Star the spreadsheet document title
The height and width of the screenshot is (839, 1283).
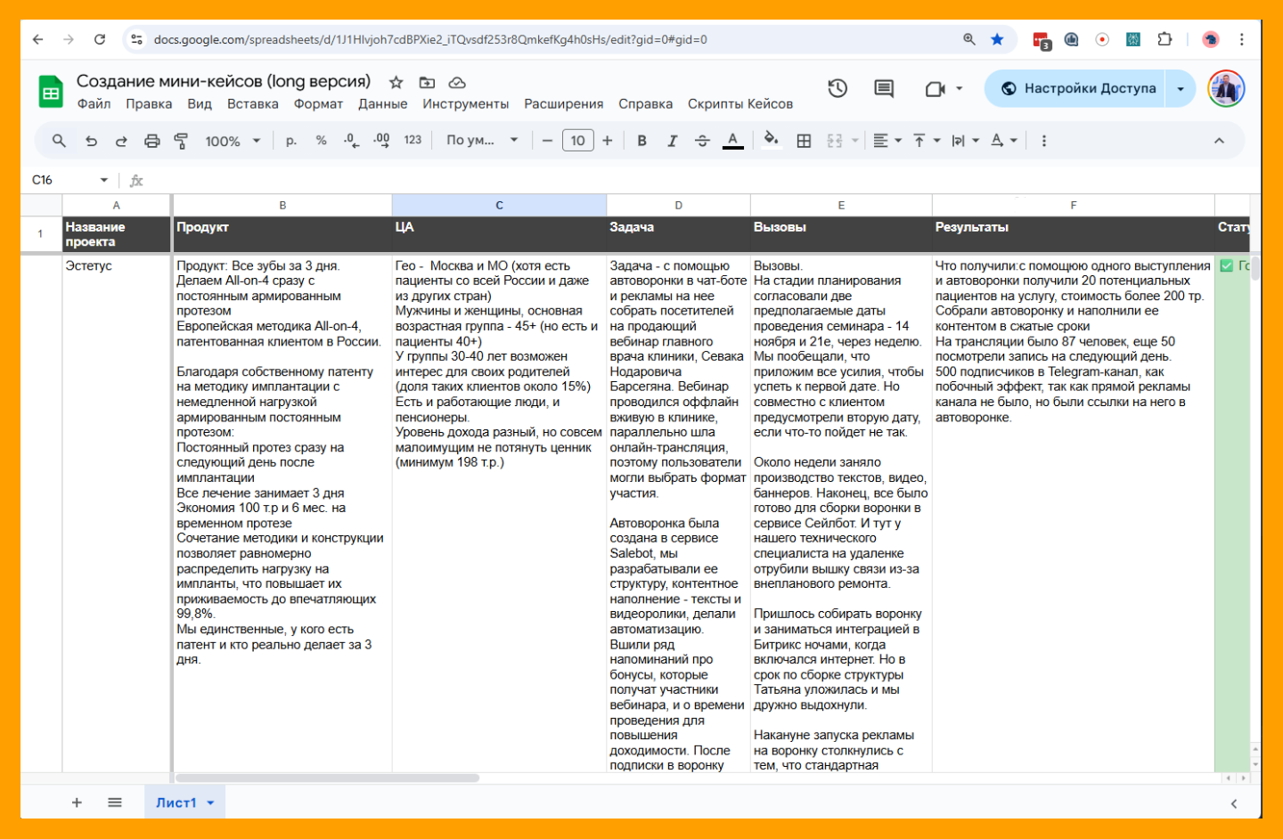tap(396, 82)
